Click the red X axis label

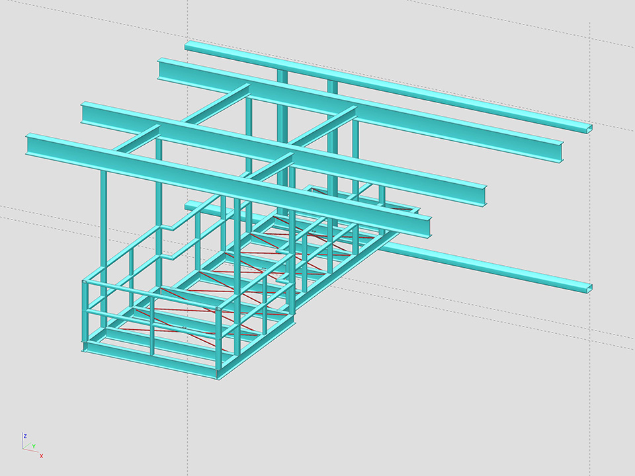[41, 456]
